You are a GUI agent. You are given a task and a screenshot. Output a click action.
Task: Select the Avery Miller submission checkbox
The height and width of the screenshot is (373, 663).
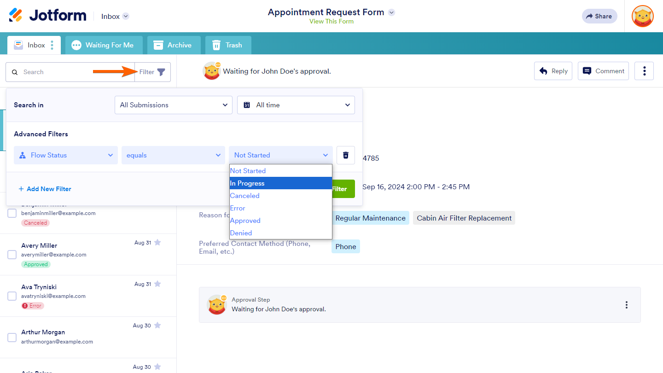coord(12,255)
